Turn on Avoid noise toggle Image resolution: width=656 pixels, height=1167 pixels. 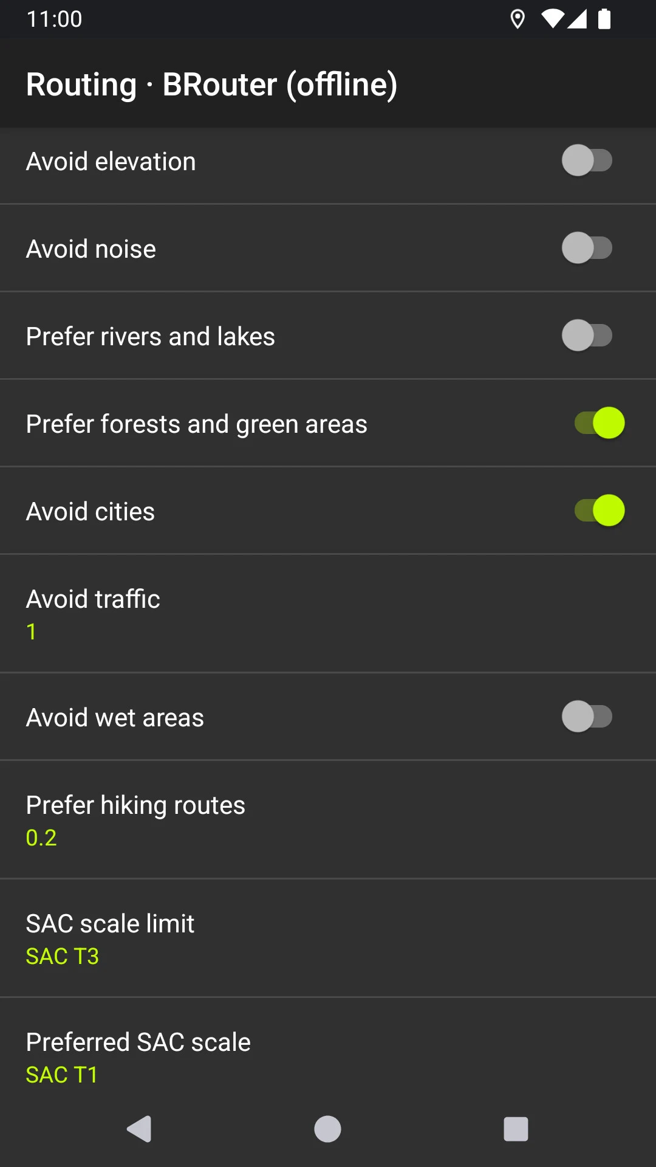pos(587,249)
